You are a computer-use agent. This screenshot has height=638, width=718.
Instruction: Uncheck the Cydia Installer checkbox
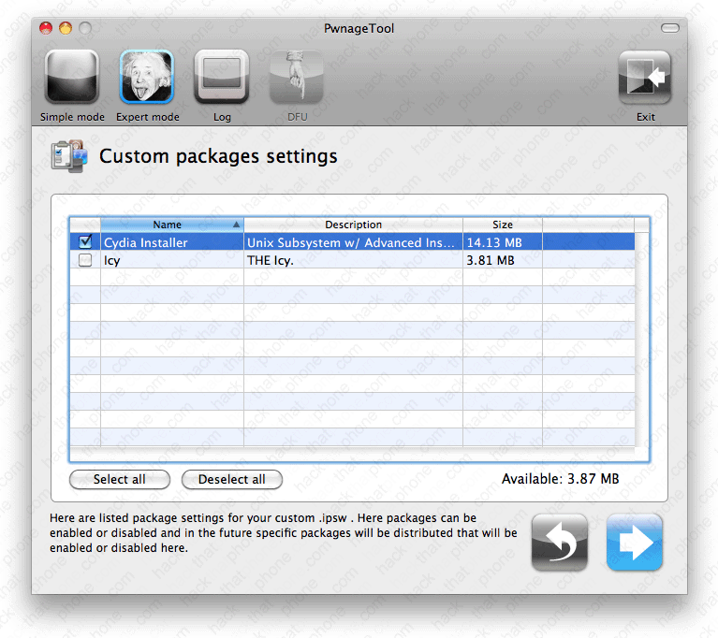pos(85,242)
